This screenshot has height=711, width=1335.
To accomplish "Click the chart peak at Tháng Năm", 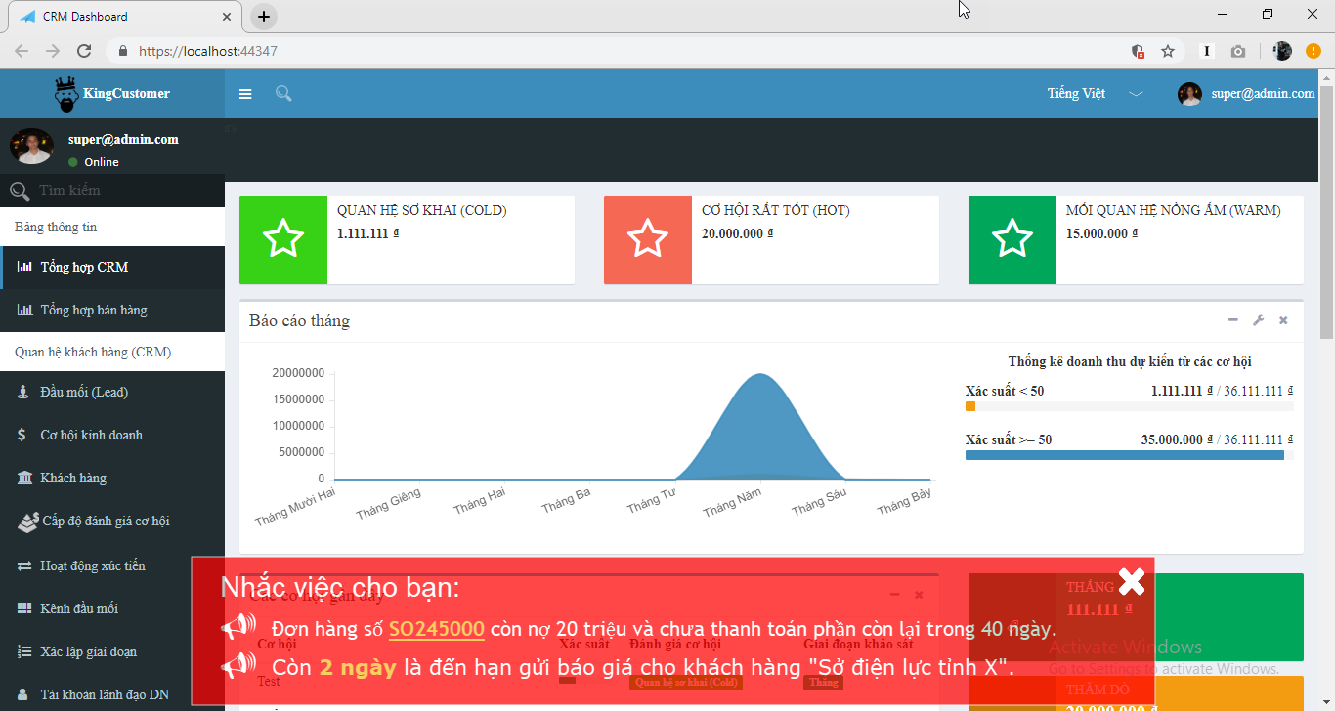I will 760,375.
